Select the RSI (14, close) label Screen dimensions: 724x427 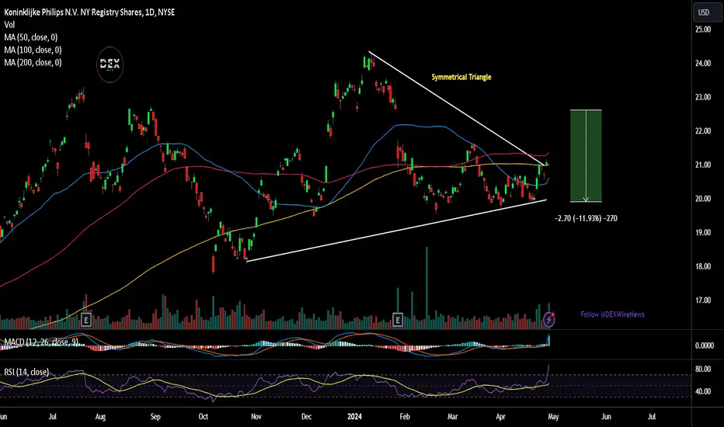coord(26,372)
